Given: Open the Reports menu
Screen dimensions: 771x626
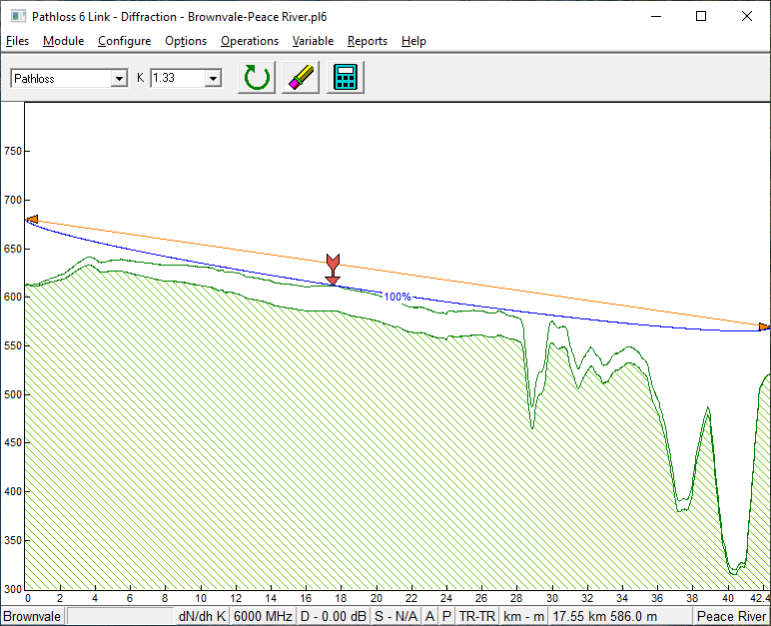Looking at the screenshot, I should tap(367, 41).
